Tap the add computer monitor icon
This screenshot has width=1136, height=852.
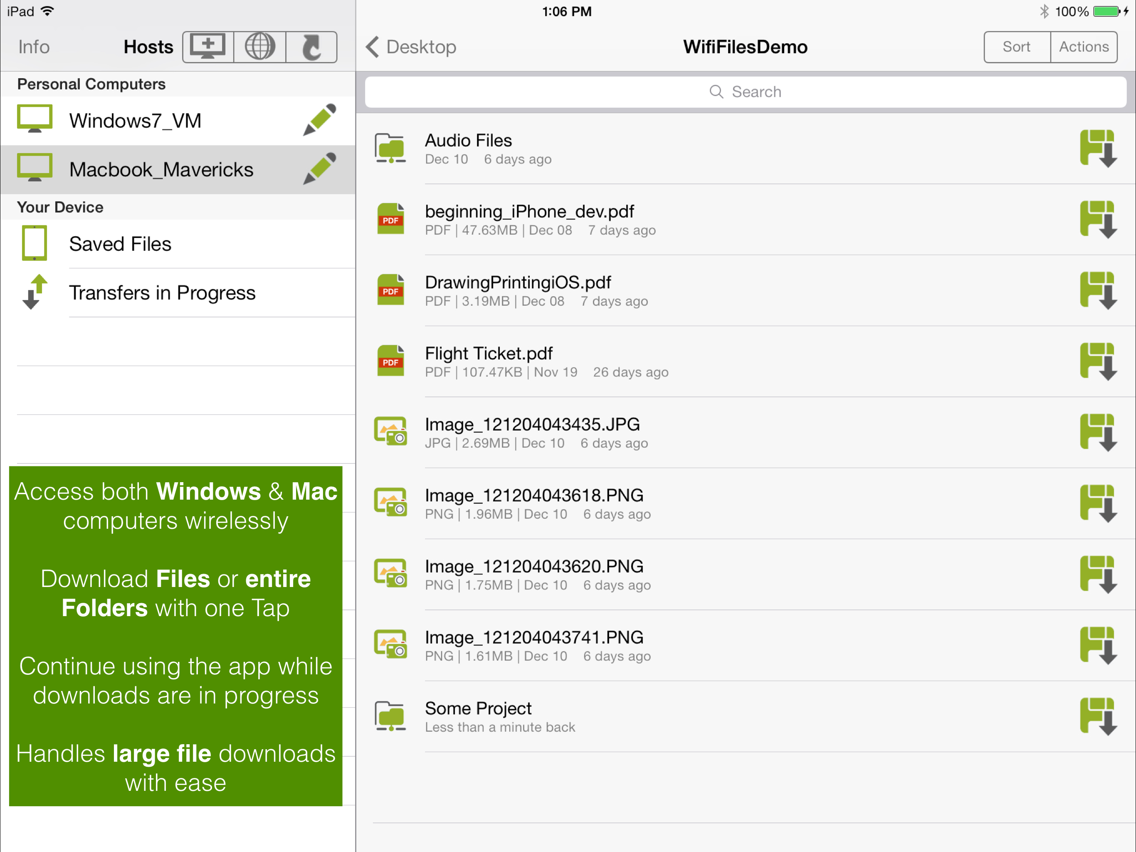(208, 47)
